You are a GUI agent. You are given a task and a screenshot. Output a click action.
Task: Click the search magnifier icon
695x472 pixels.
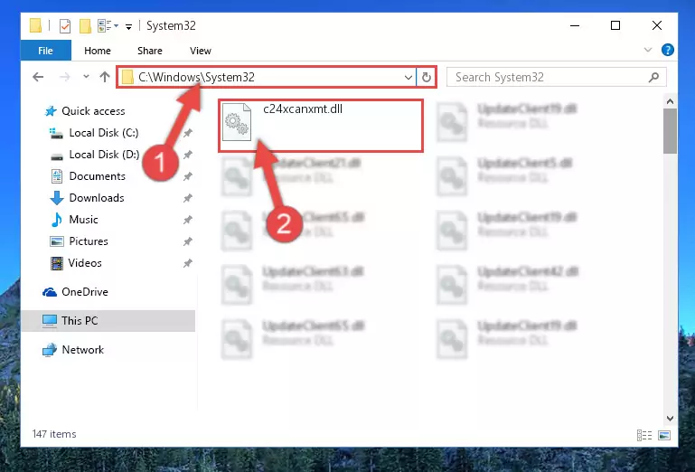tap(653, 78)
